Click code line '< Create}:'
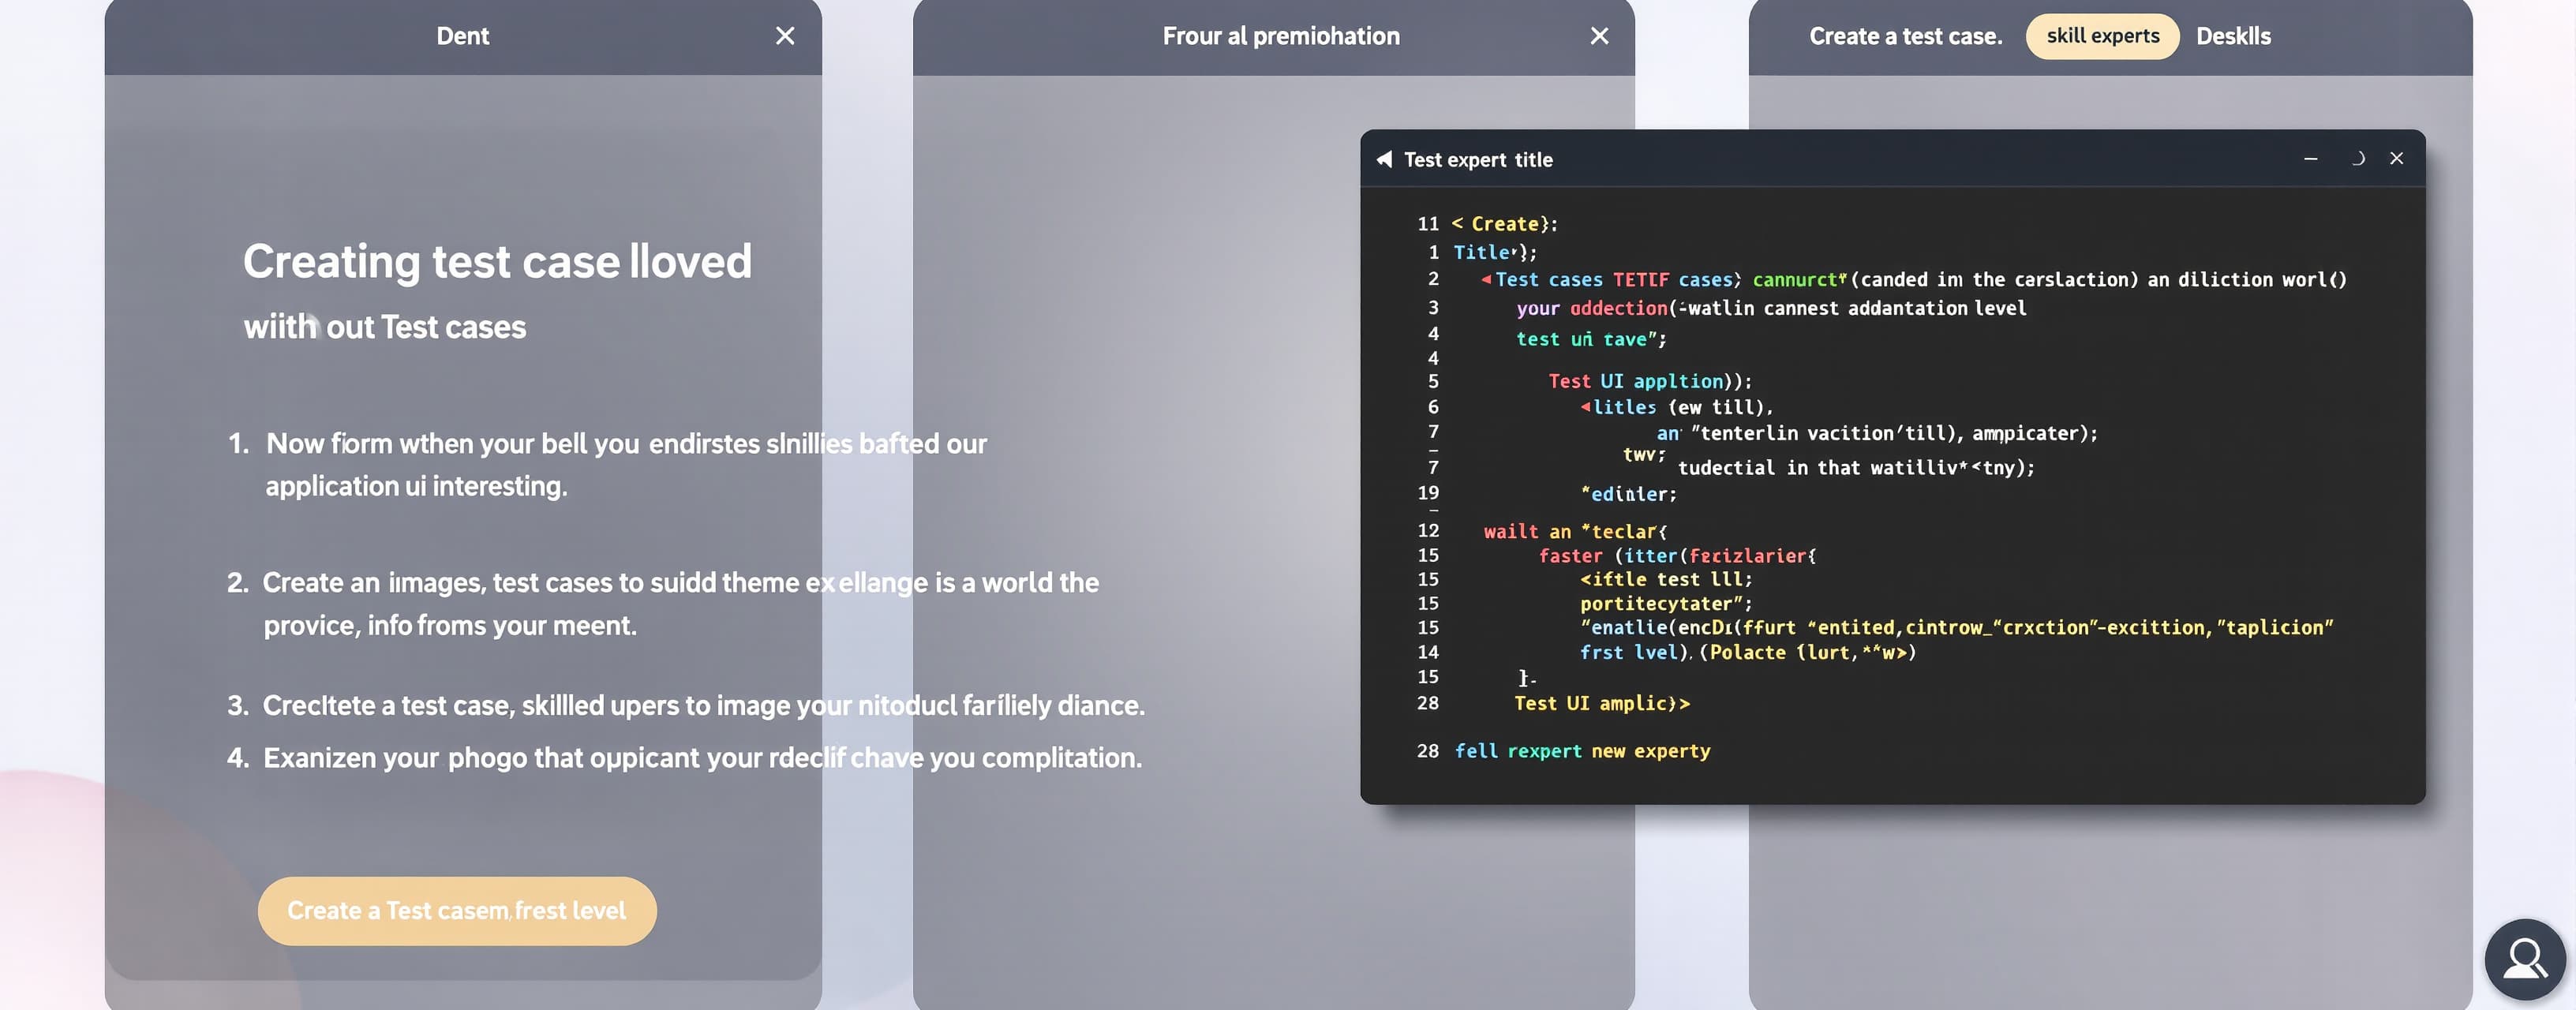Screen dimensions: 2576x1010 pyautogui.click(x=1504, y=224)
